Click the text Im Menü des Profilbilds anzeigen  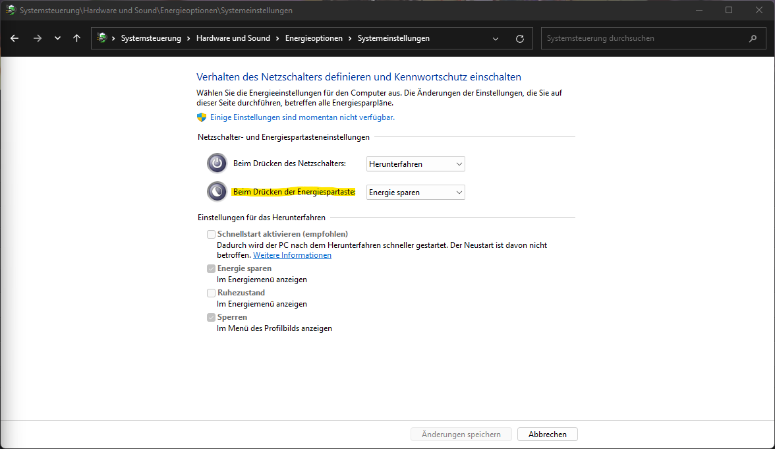(x=274, y=328)
